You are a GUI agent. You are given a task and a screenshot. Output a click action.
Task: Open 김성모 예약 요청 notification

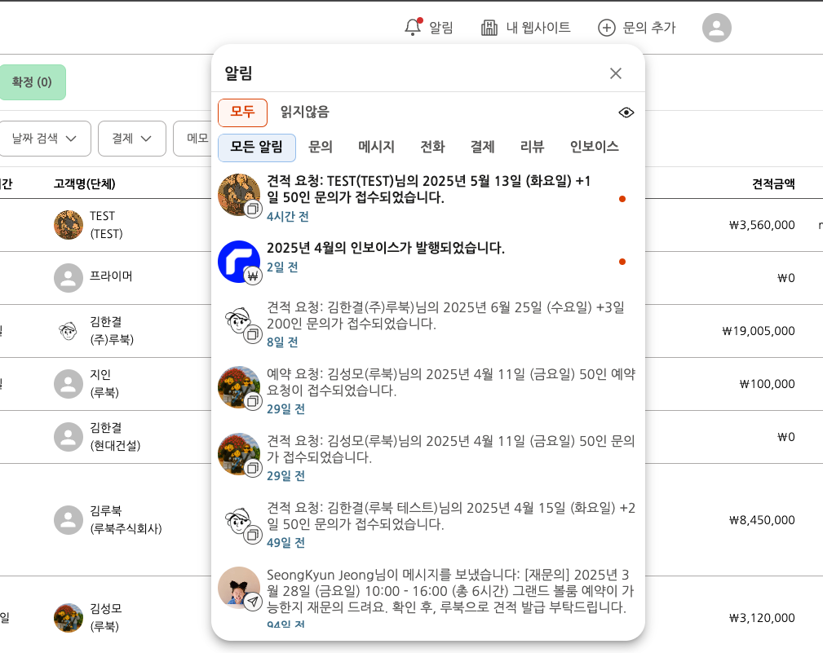450,382
